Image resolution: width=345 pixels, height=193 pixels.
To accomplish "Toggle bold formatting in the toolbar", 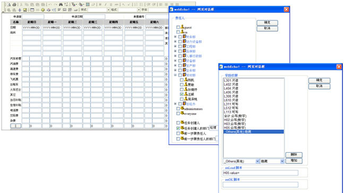I will tap(100, 4).
